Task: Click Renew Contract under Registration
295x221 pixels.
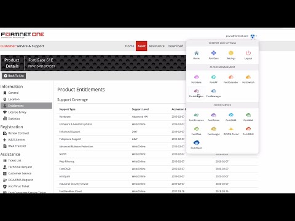Action: pos(16,133)
